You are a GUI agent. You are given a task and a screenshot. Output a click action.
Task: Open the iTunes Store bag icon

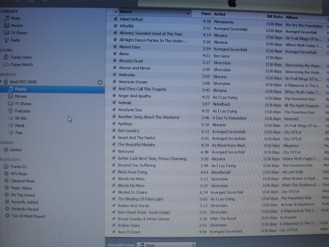[6, 57]
